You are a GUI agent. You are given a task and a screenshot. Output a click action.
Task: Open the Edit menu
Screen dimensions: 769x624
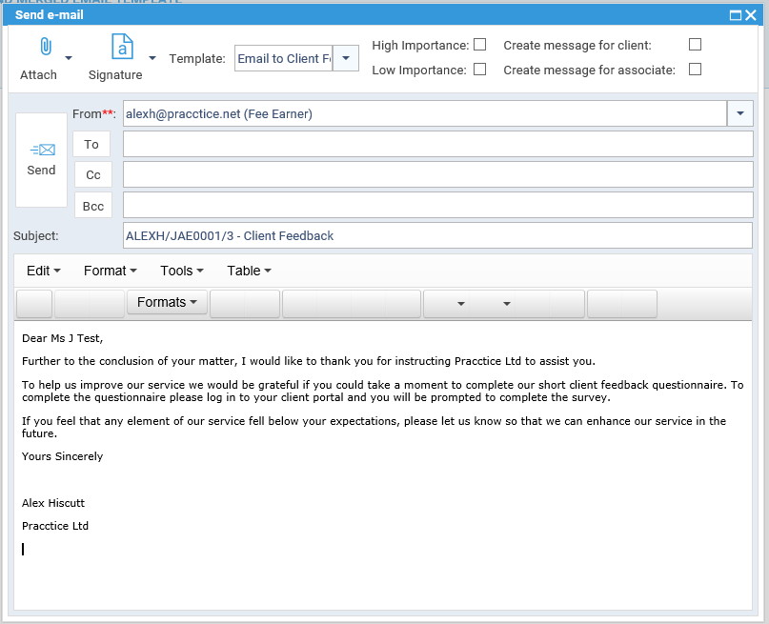coord(44,271)
